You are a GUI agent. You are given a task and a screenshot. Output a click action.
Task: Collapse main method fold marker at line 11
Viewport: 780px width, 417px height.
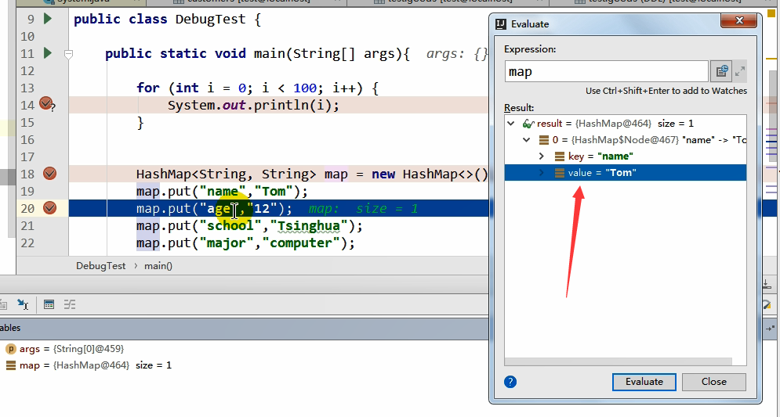[69, 54]
